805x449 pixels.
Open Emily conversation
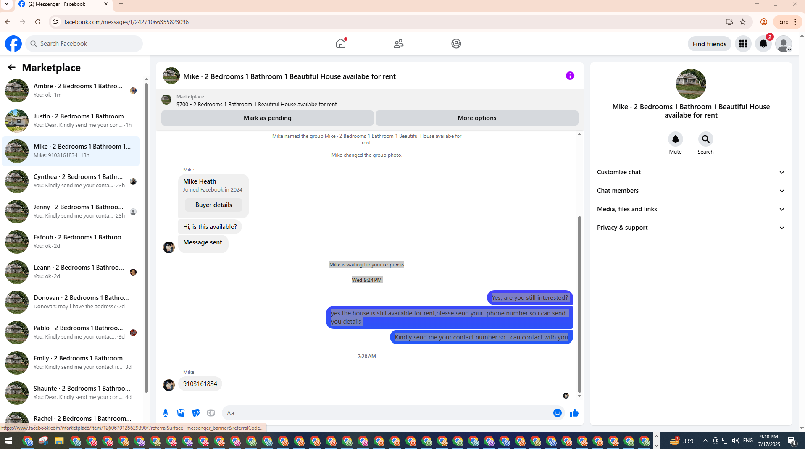coord(71,363)
